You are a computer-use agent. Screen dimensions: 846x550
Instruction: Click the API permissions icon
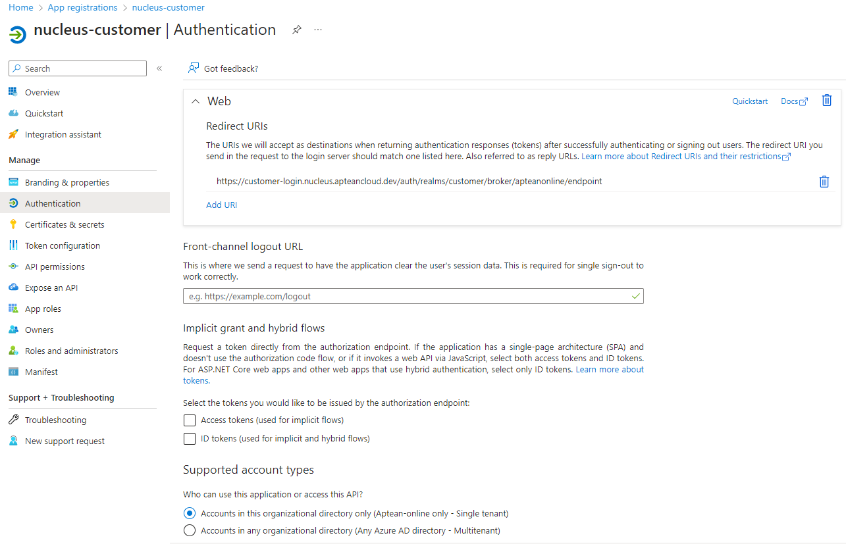coord(13,266)
